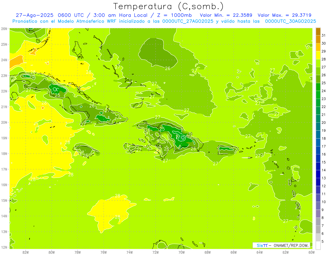
Task: Click the '72W' longitude axis label
Action: 156,252
